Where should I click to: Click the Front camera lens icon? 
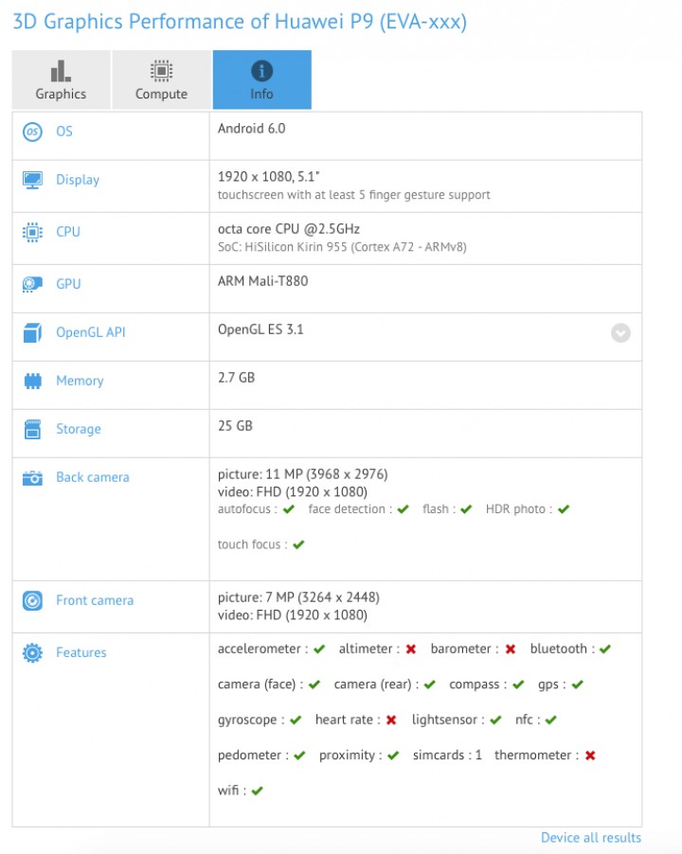pos(33,601)
